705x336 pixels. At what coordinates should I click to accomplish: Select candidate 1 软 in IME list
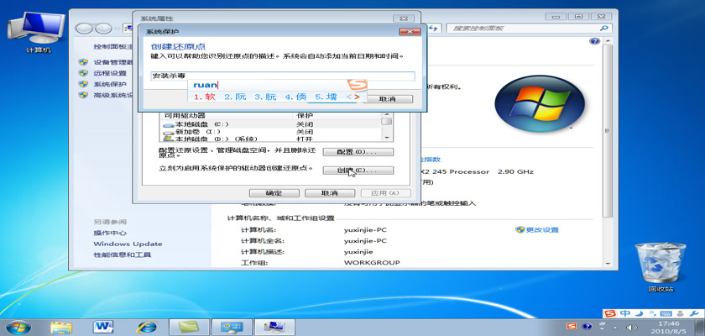point(206,97)
